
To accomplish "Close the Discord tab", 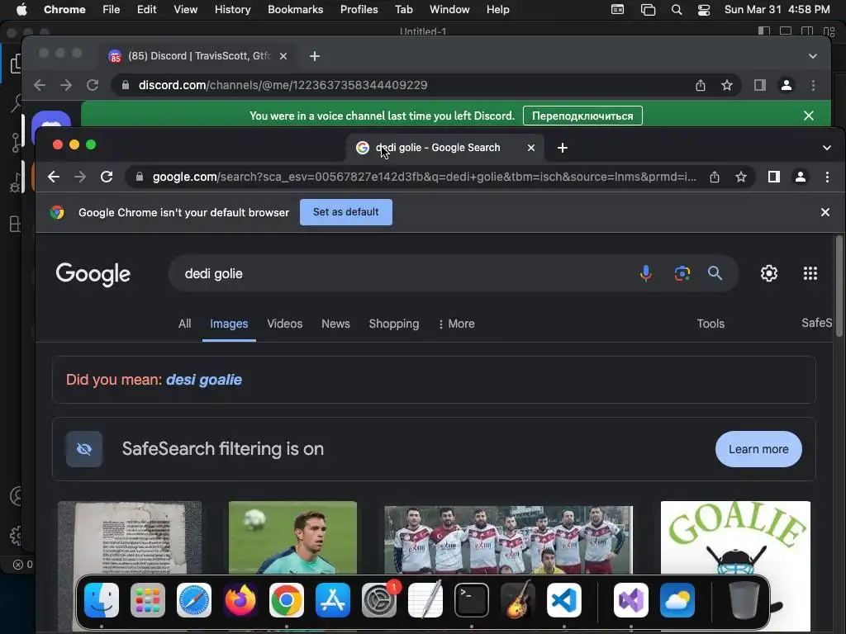I will [283, 56].
